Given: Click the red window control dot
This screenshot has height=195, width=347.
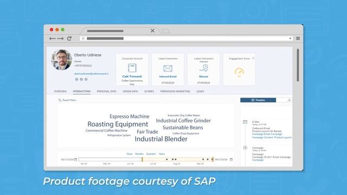Looking at the screenshot, I should 52,30.
